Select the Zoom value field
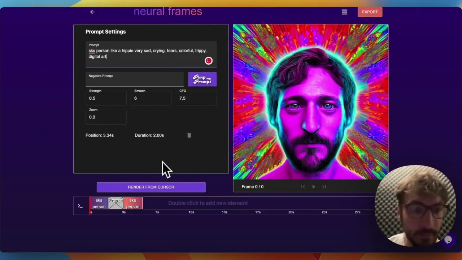Viewport: 462px width, 260px height. click(106, 117)
